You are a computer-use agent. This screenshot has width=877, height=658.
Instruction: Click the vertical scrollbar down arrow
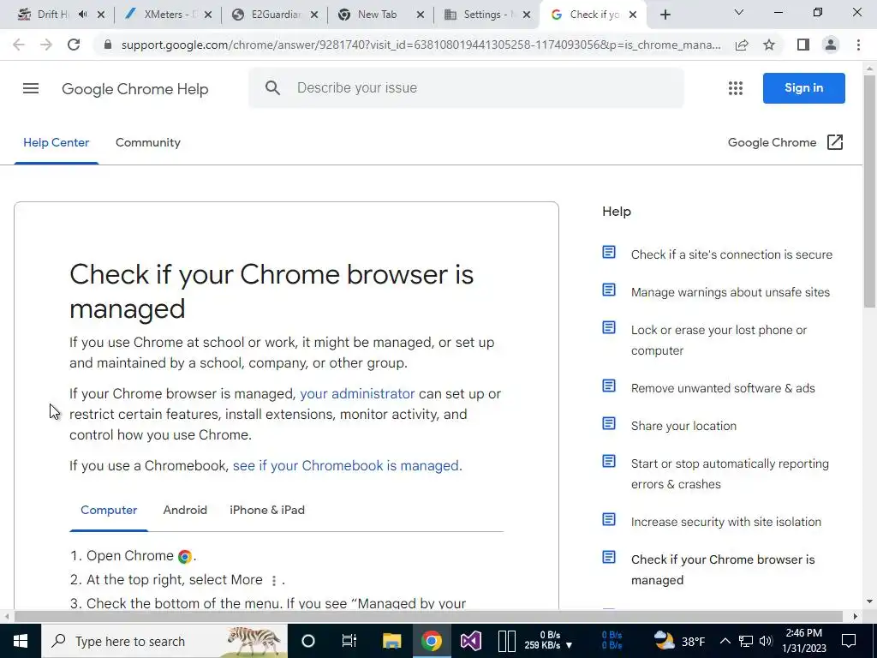870,602
